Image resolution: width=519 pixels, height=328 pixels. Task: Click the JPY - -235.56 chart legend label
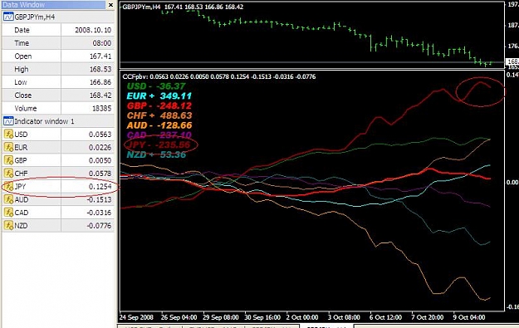coord(159,144)
